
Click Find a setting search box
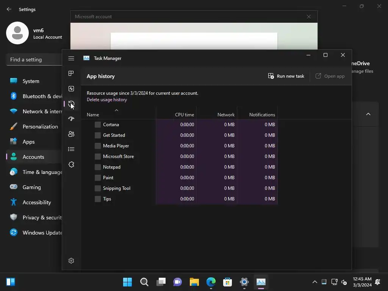(34, 59)
